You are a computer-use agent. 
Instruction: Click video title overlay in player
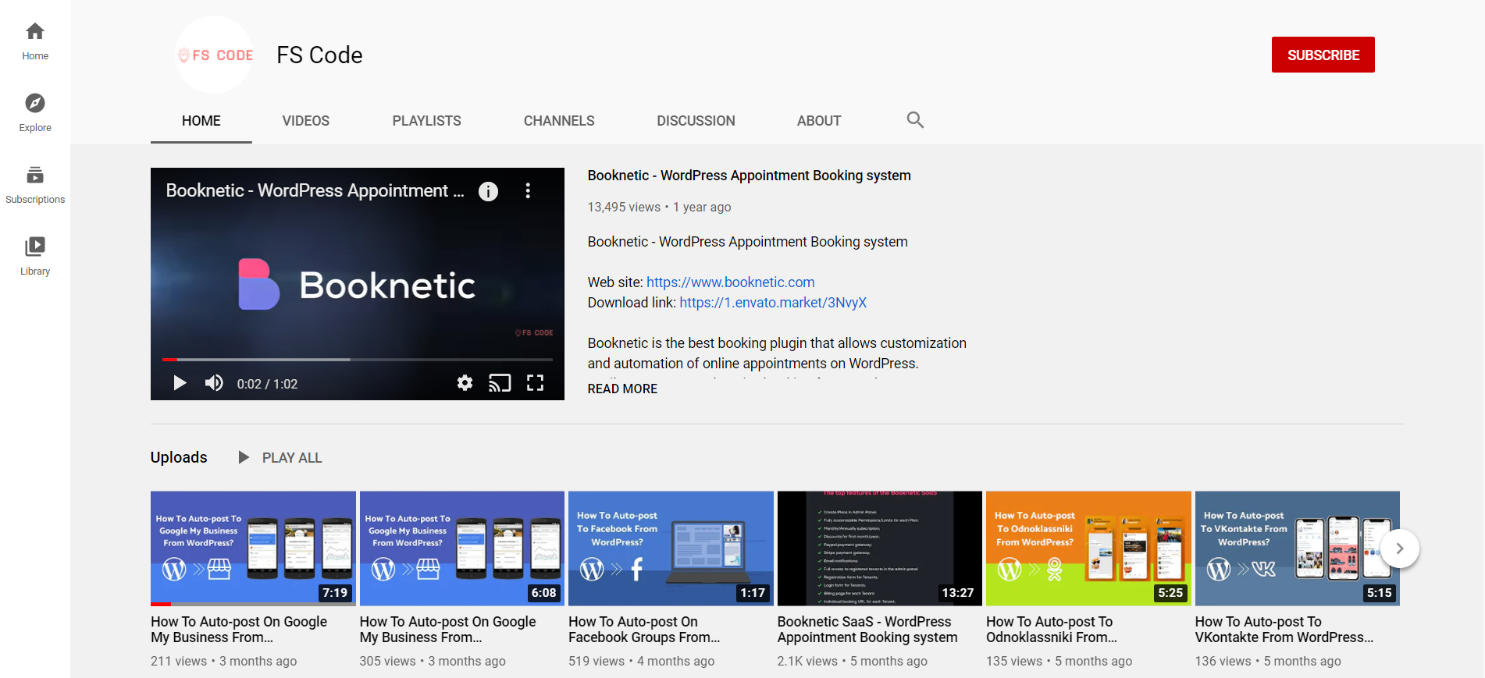click(315, 190)
